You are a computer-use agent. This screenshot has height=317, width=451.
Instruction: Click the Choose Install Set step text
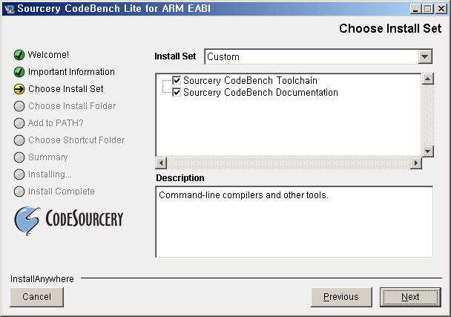pyautogui.click(x=66, y=89)
